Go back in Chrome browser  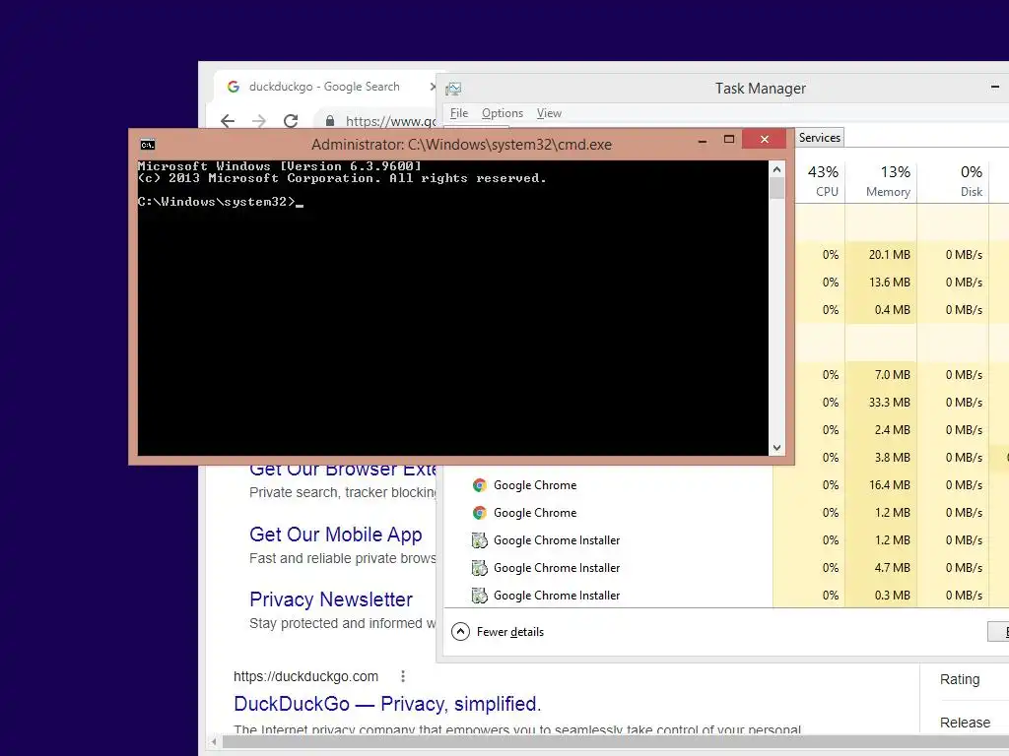tap(228, 120)
